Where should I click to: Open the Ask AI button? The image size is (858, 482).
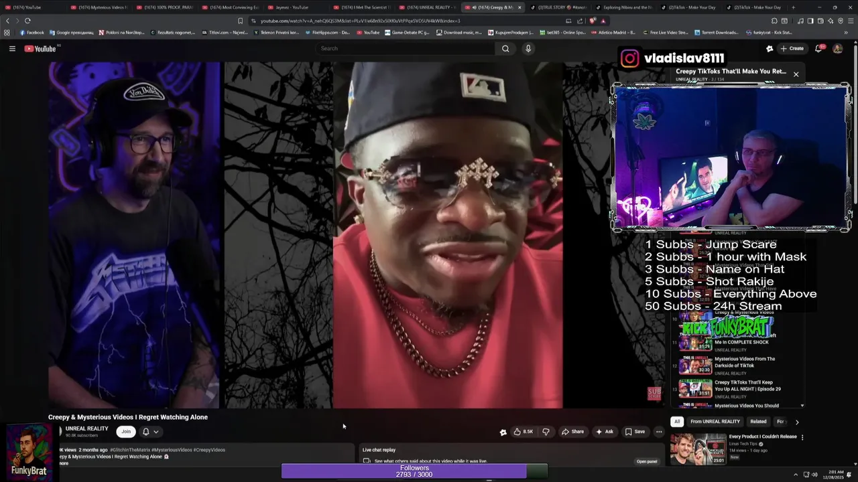605,432
